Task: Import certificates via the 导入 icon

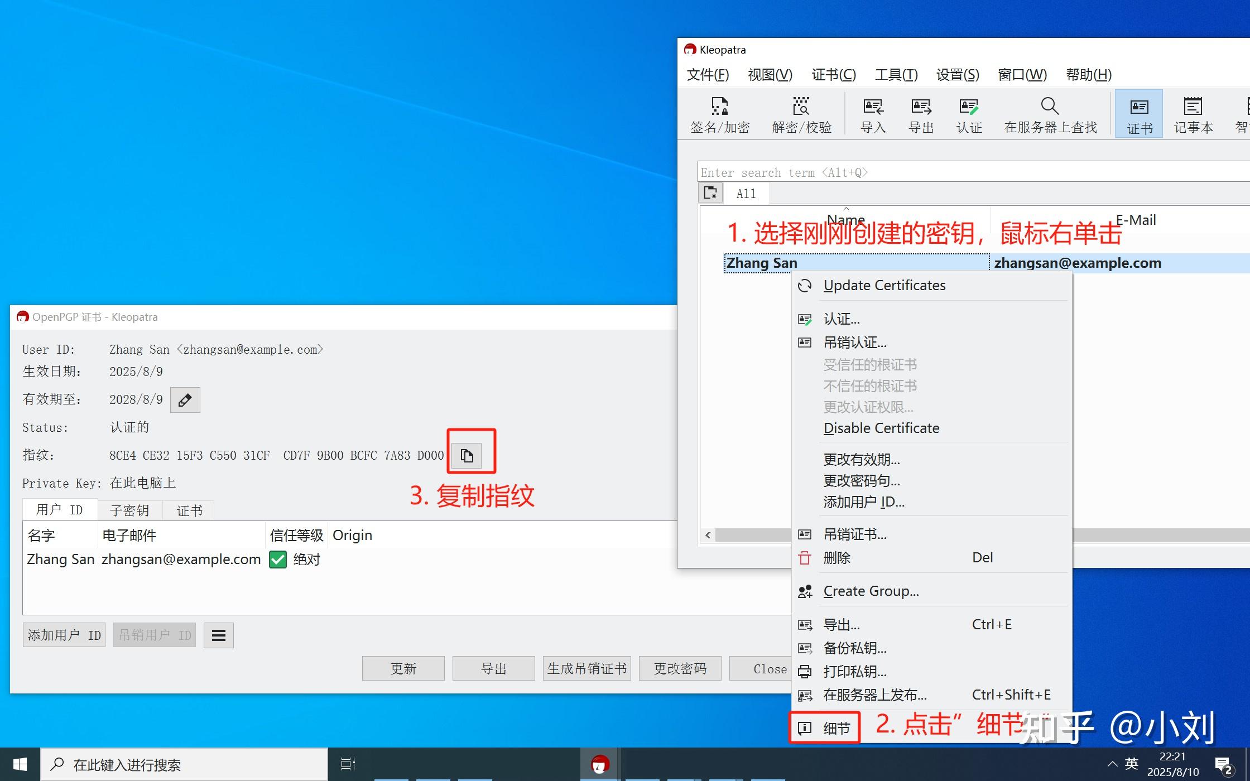Action: pos(872,114)
